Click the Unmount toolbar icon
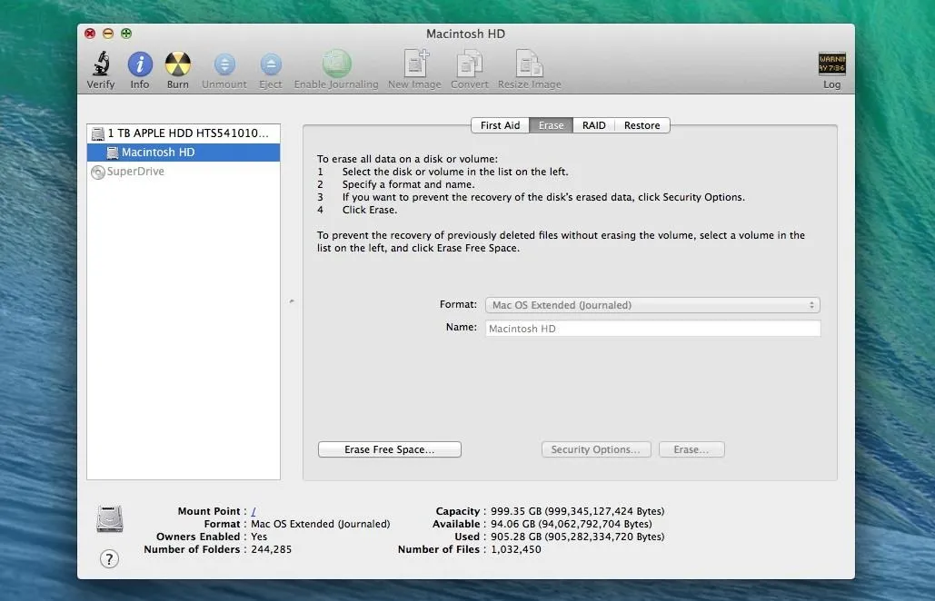 click(x=224, y=64)
